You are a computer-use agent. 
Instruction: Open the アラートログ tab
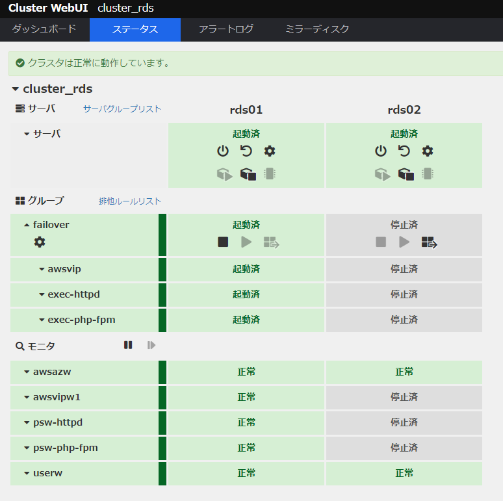coord(226,29)
